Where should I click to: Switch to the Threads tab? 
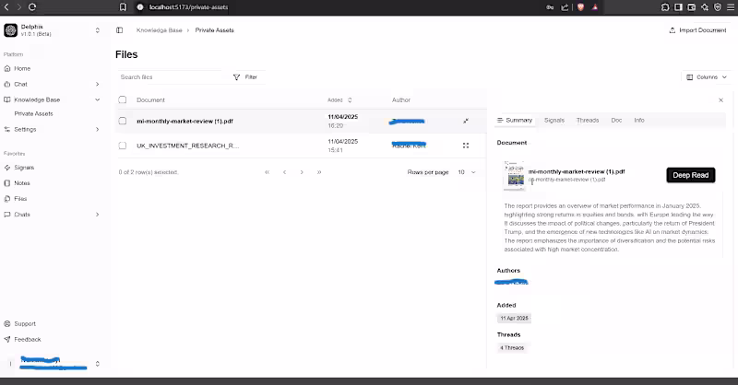588,121
